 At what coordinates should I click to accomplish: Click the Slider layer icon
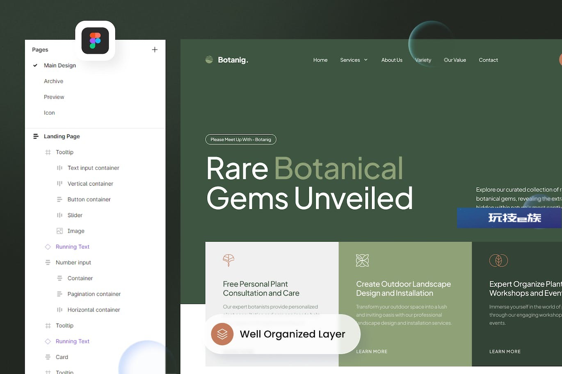click(59, 215)
